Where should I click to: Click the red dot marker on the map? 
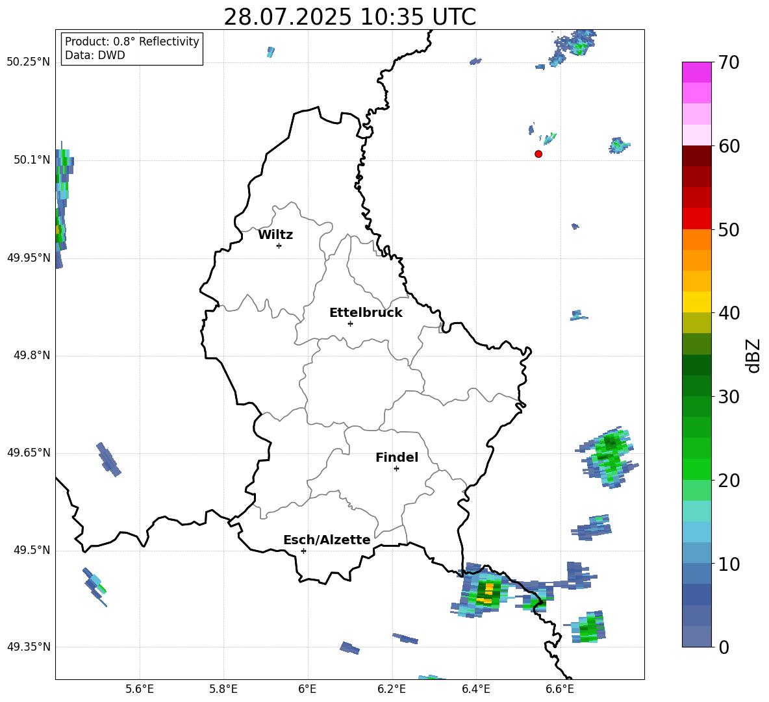(x=538, y=154)
